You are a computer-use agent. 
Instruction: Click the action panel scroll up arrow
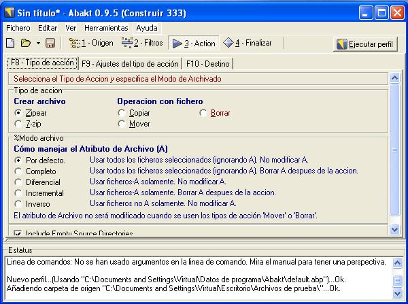point(394,78)
